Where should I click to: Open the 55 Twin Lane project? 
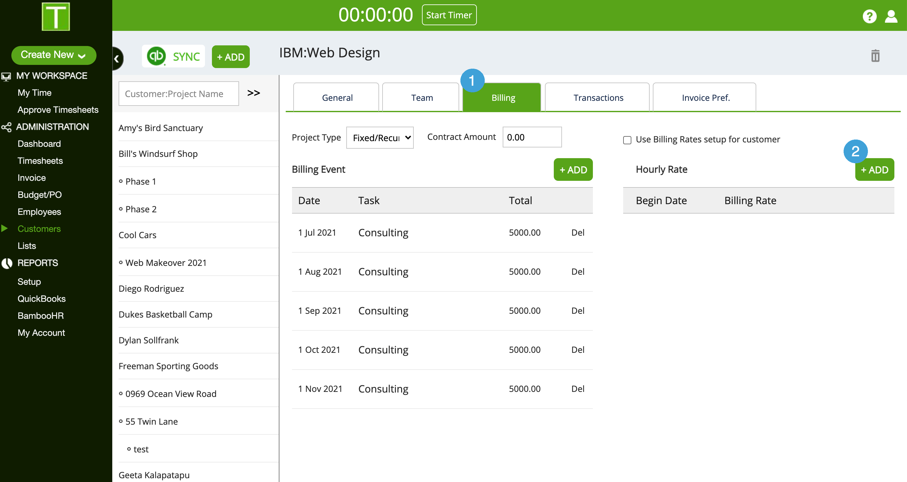point(151,422)
